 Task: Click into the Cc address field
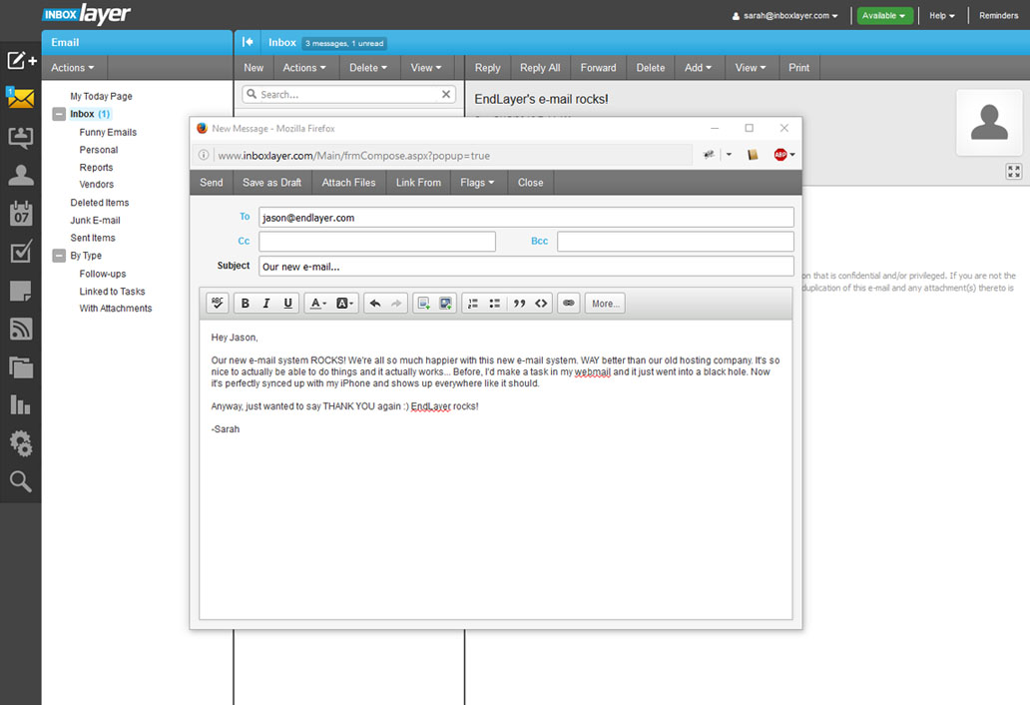376,242
